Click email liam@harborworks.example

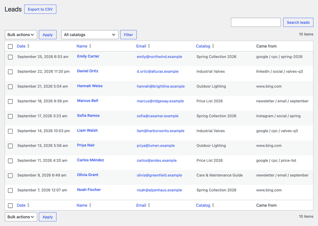coord(160,131)
